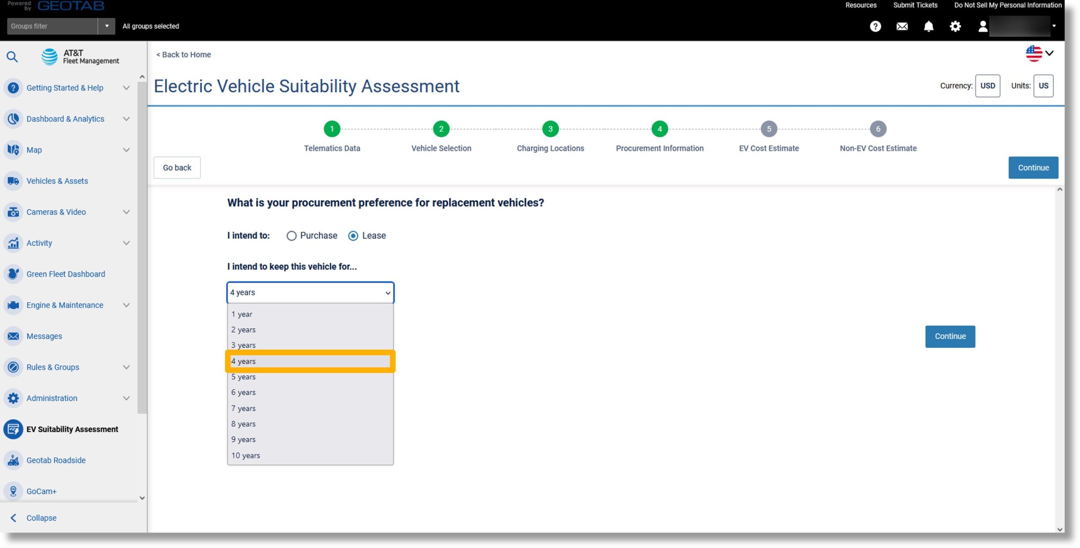Screen dimensions: 1080x548
Task: Select the Vehicles & Assets icon
Action: coord(13,181)
